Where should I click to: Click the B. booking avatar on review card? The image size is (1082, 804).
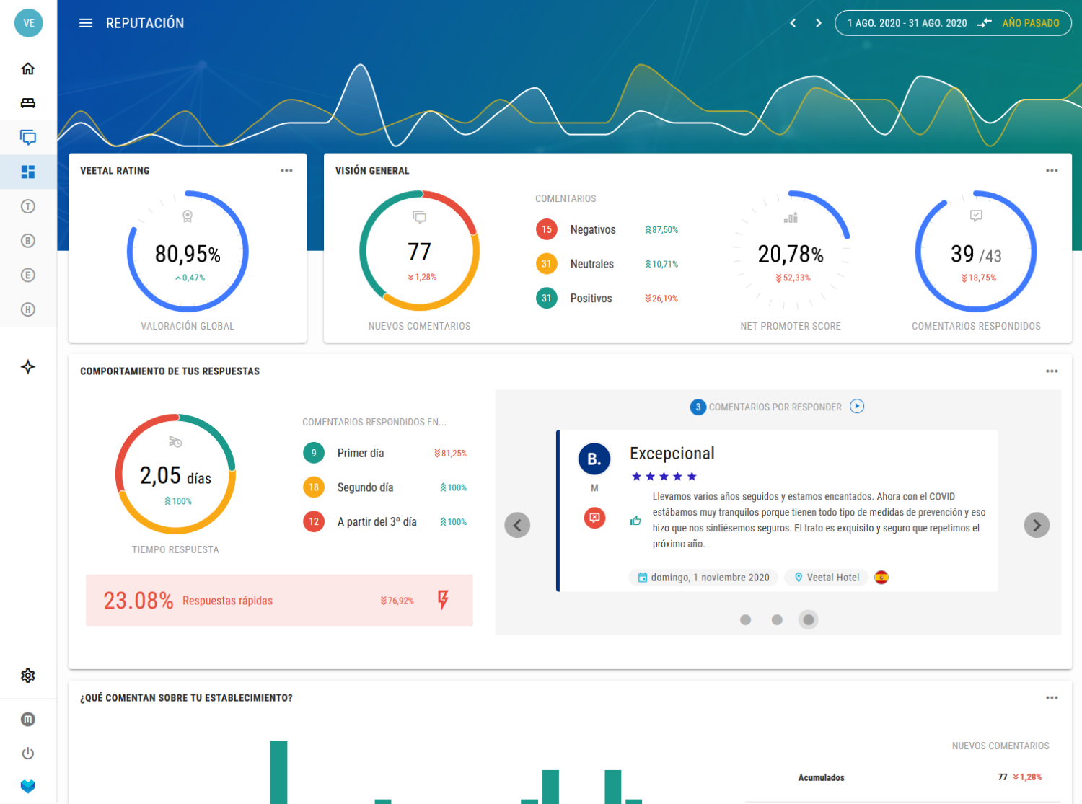point(594,459)
